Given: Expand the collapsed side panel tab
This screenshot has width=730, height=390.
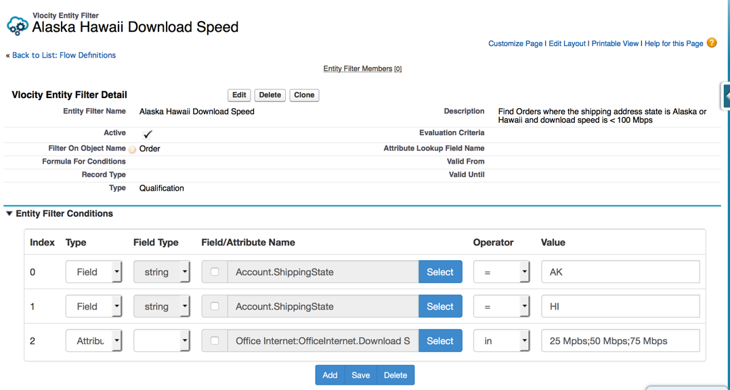Looking at the screenshot, I should [x=725, y=96].
